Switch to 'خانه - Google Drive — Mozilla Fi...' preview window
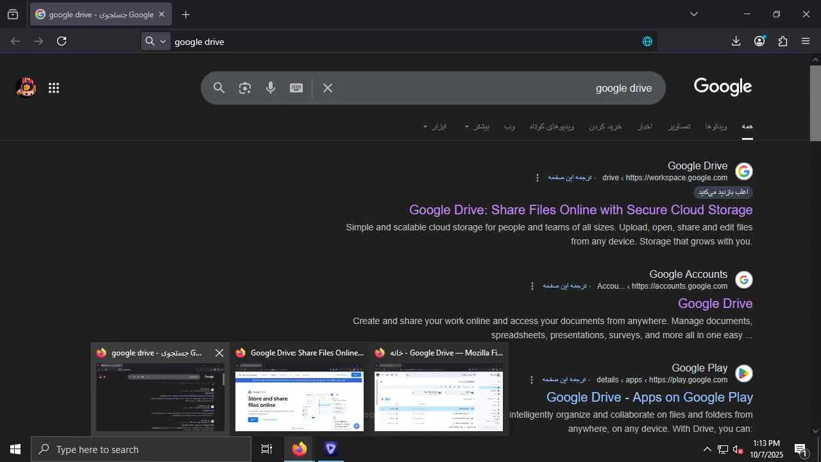Viewport: 821px width, 462px height. (439, 389)
